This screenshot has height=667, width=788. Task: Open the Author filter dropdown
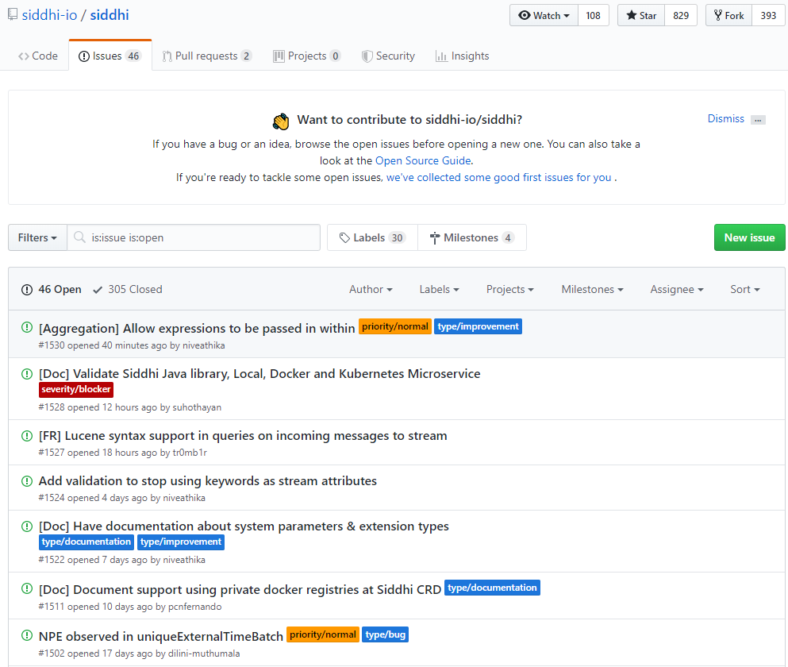tap(371, 290)
